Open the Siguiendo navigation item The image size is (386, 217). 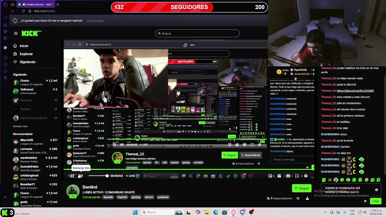24,62
